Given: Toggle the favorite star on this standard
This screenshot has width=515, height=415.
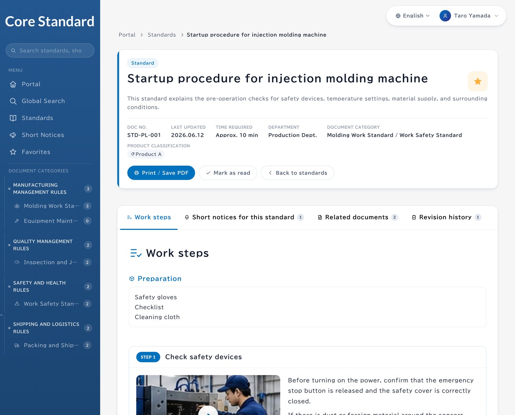Looking at the screenshot, I should tap(478, 81).
